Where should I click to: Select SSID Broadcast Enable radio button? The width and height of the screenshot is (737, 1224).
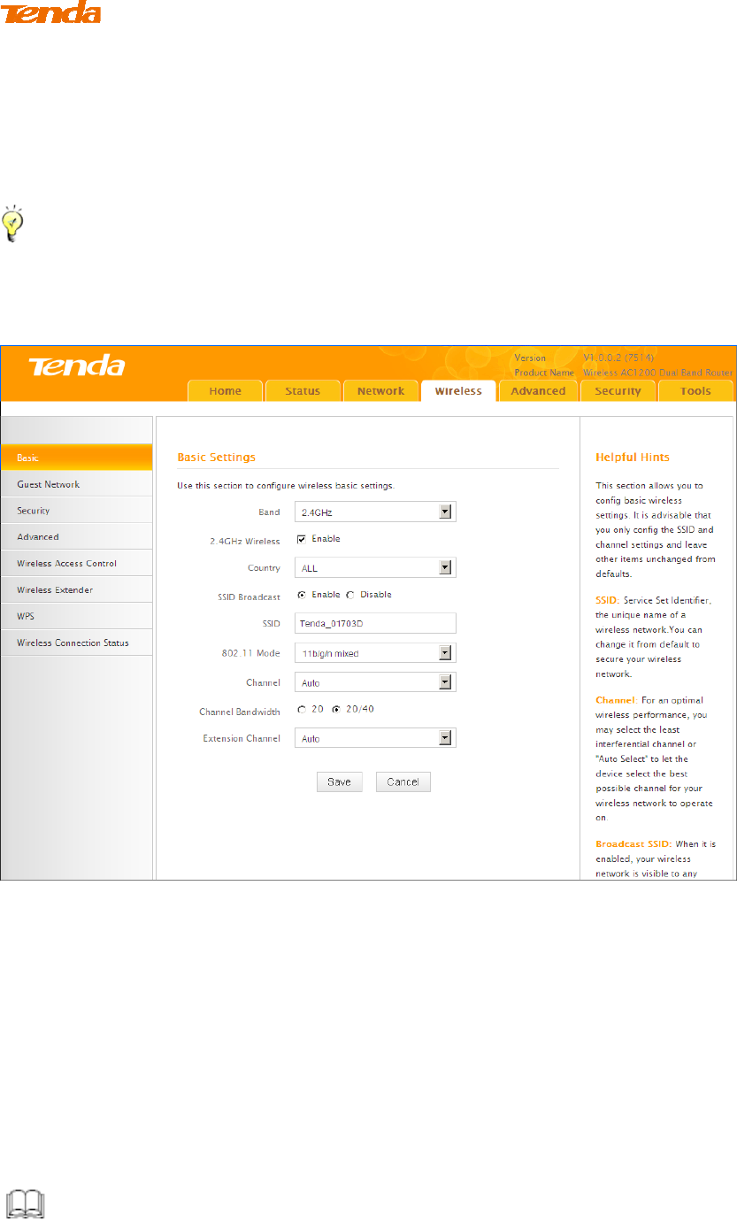click(302, 595)
